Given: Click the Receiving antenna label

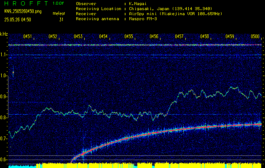Looking at the screenshot, I should tap(97, 19).
